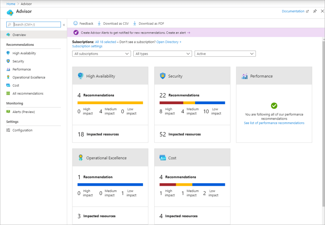Screen dimensions: 325x225
Task: Collapse the sidebar with double chevron
Action: 64,25
